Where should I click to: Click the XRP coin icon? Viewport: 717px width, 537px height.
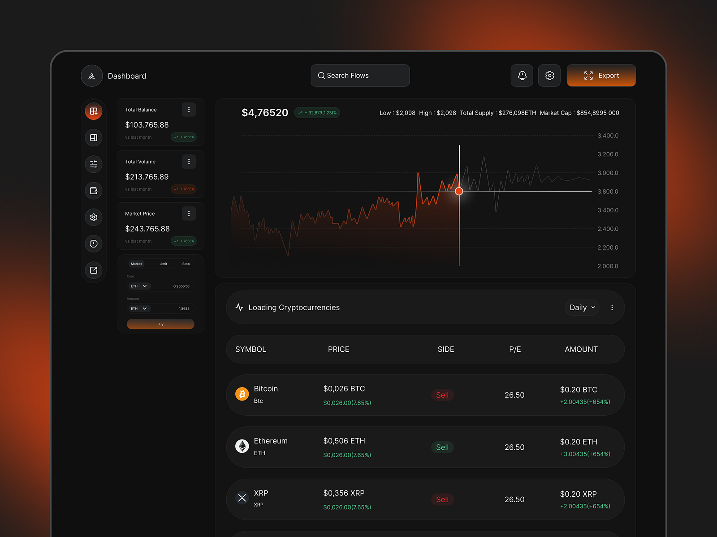242,498
